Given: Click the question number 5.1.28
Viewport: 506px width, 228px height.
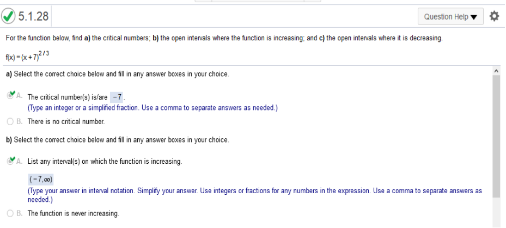Looking at the screenshot, I should 33,16.
